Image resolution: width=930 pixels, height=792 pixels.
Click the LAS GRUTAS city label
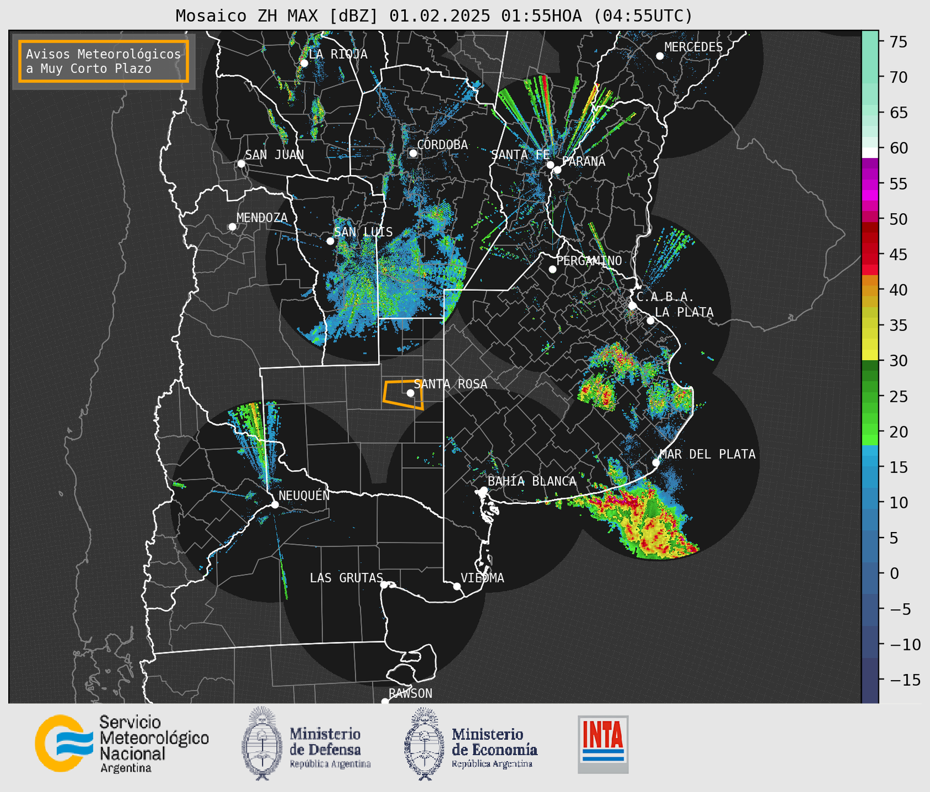(346, 578)
